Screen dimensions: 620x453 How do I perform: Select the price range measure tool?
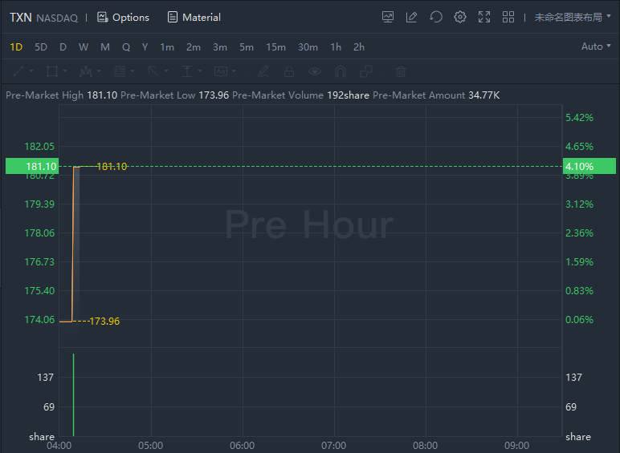[187, 71]
